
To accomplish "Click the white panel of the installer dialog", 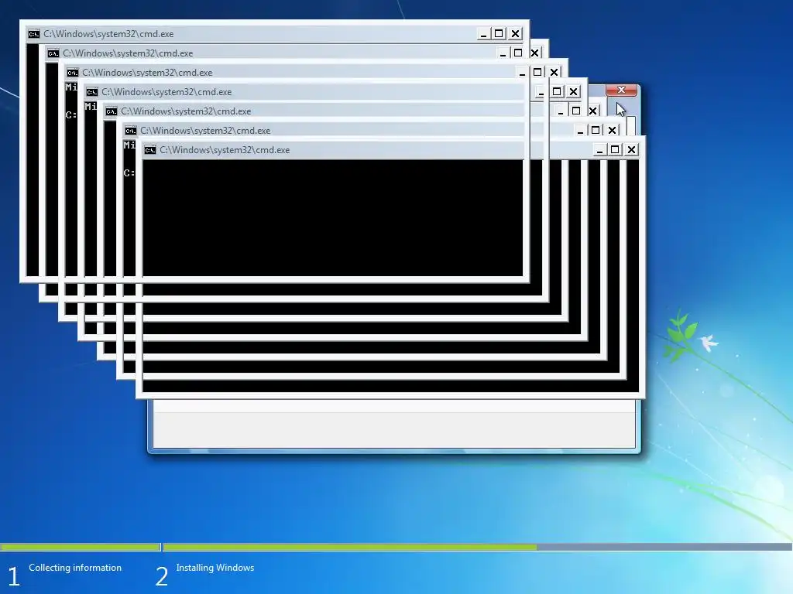I will [x=394, y=423].
